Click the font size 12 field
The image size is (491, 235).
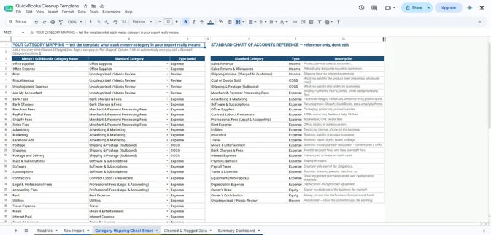pos(168,22)
